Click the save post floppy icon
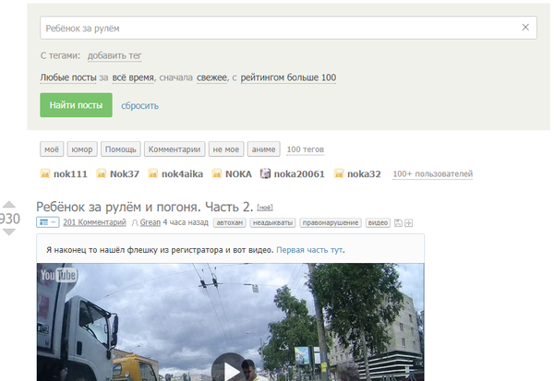The image size is (554, 381). click(x=398, y=222)
